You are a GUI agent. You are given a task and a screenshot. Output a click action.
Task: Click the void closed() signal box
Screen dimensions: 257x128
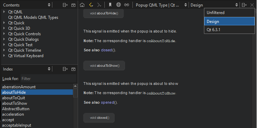(x=99, y=118)
